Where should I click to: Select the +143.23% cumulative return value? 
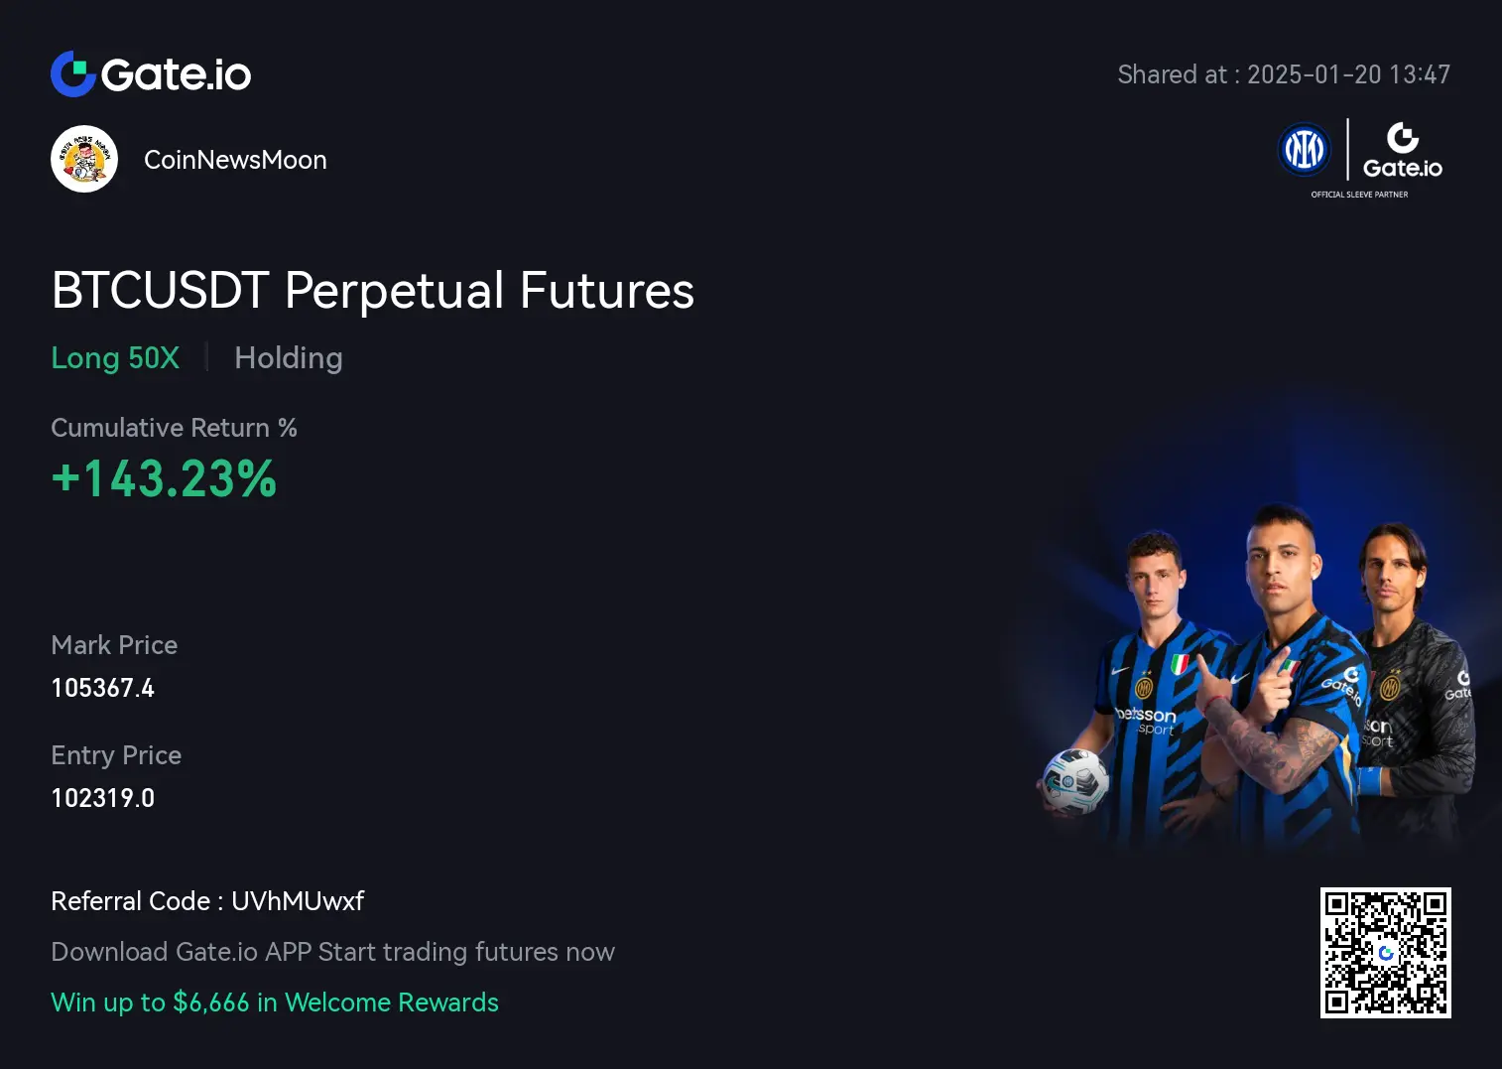click(x=164, y=478)
